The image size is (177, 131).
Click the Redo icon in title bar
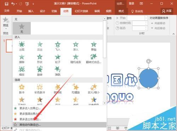(x=21, y=4)
